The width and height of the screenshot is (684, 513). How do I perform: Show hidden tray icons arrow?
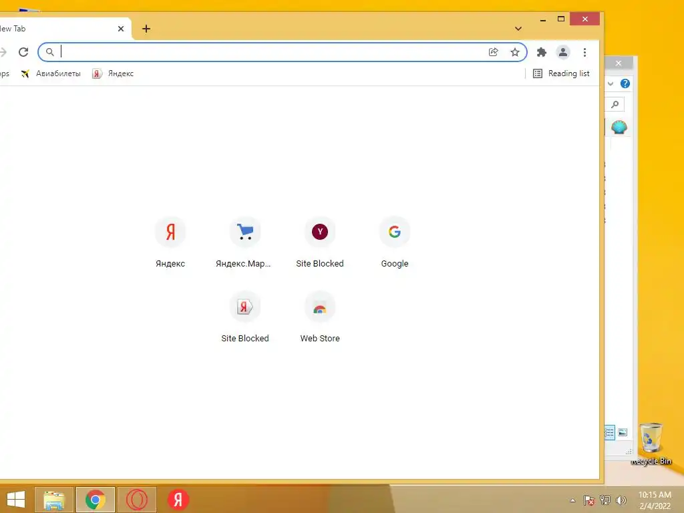click(572, 500)
